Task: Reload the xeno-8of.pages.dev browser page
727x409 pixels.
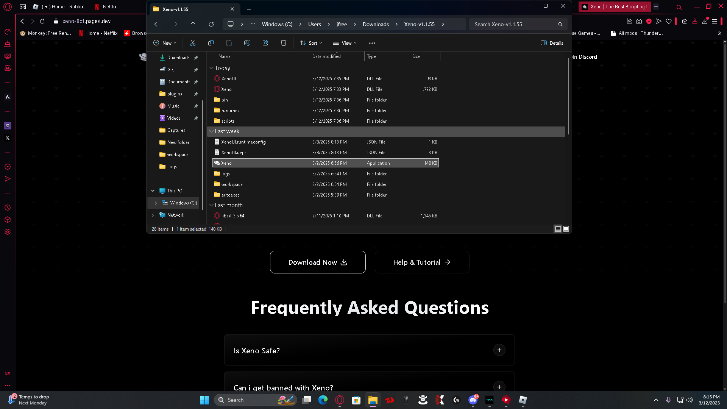Action: click(x=42, y=21)
